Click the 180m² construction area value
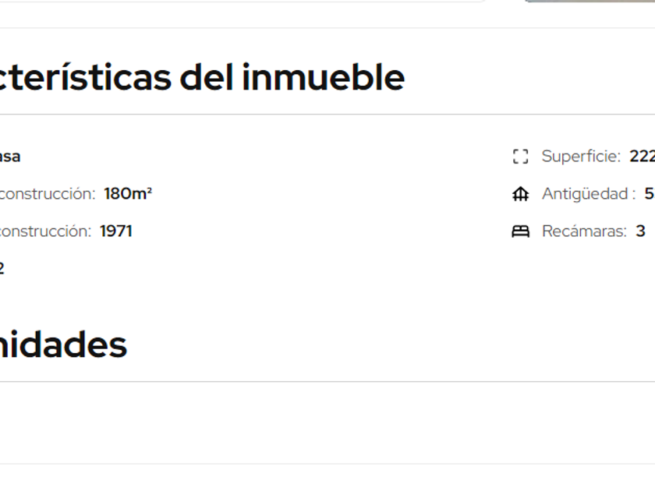Viewport: 655px width, 491px height. 128,194
